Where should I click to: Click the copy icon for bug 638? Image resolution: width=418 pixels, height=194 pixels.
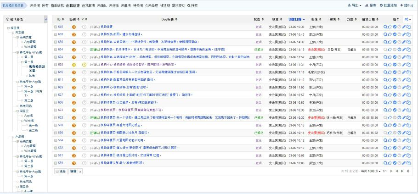[x=408, y=34]
